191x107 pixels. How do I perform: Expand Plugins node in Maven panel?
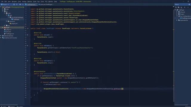[x=177, y=14]
